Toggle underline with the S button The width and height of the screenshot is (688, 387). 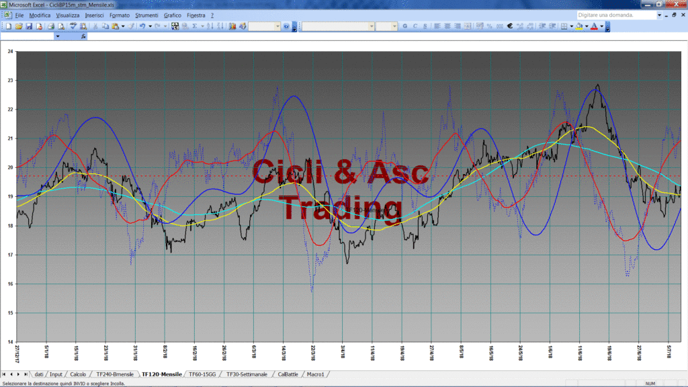(425, 26)
